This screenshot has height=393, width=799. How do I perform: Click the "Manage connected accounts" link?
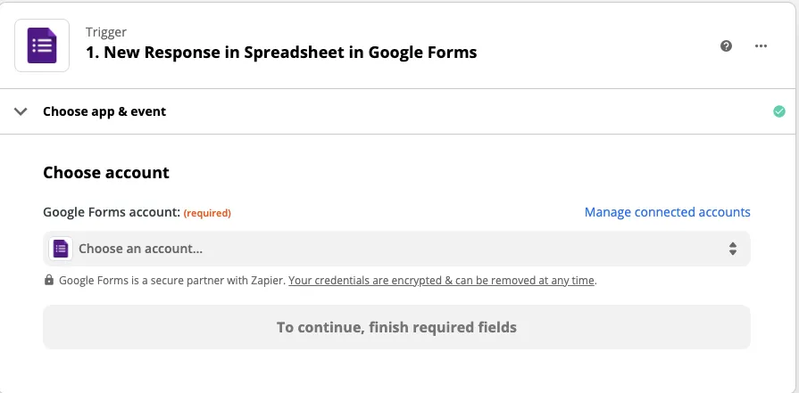(x=667, y=212)
